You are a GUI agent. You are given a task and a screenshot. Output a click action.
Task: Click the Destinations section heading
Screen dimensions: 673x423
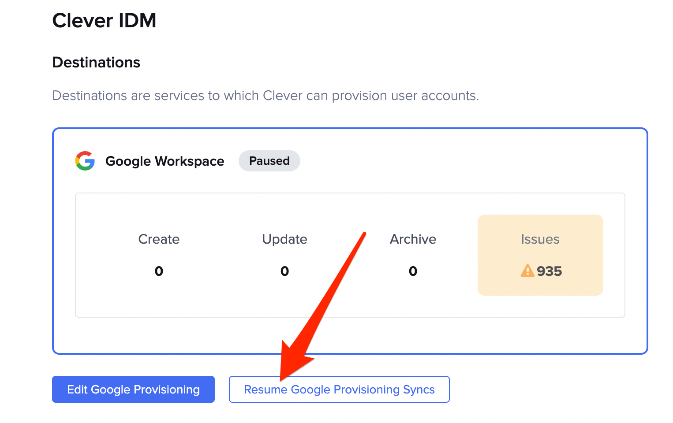point(96,63)
